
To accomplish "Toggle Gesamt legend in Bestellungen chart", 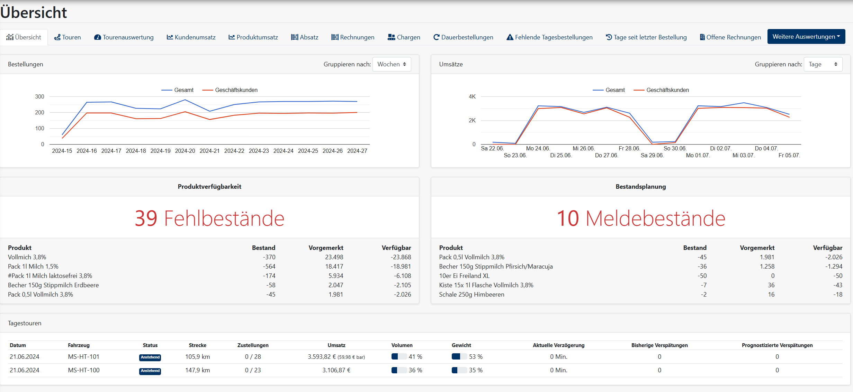I will pyautogui.click(x=178, y=90).
